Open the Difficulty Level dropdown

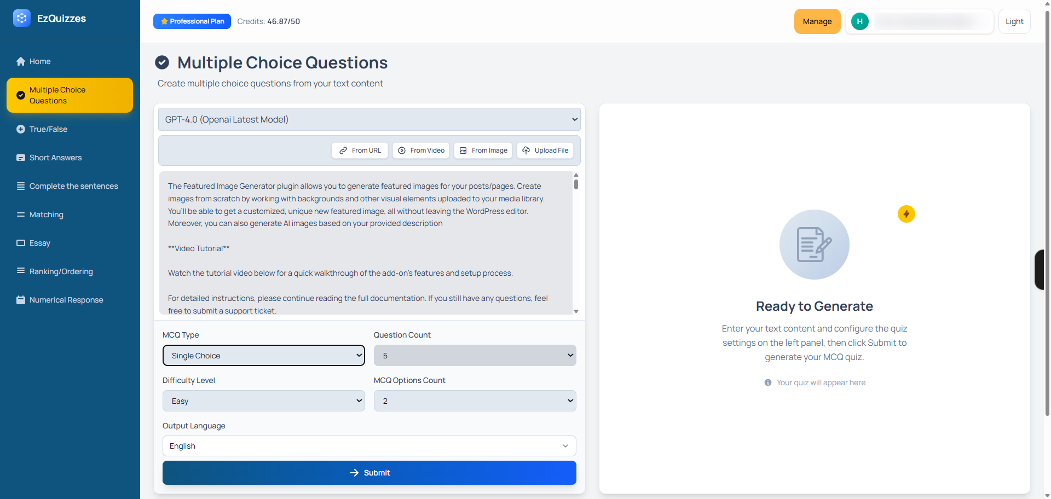[x=263, y=401]
